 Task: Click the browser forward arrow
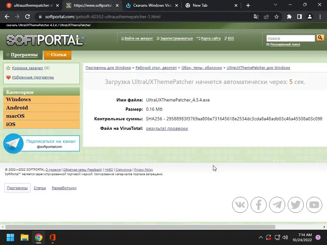click(17, 17)
